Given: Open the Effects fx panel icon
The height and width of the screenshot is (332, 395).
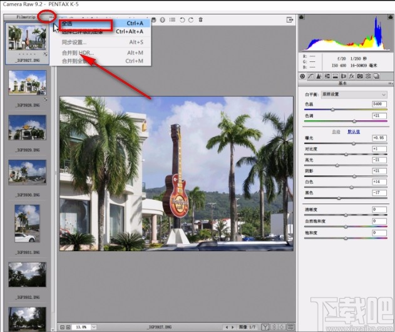Looking at the screenshot, I should point(352,76).
